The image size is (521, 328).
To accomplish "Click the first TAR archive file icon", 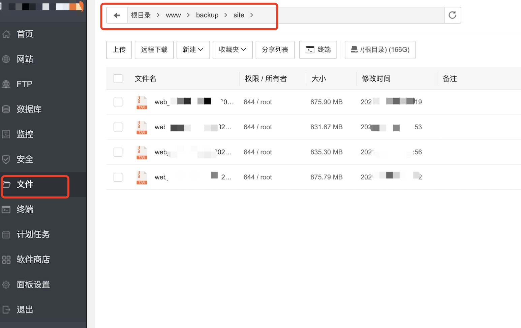I will click(142, 102).
